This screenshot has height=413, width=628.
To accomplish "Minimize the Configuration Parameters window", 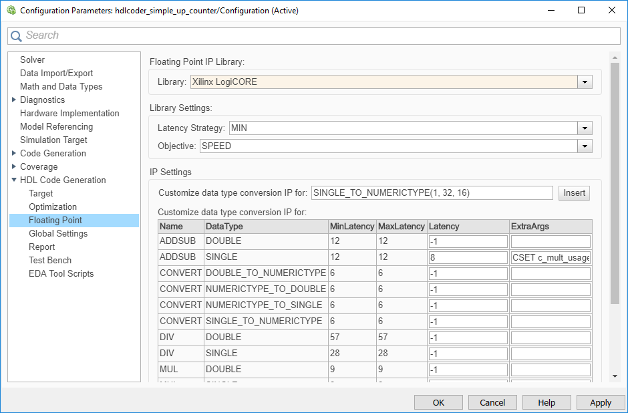I will [551, 11].
